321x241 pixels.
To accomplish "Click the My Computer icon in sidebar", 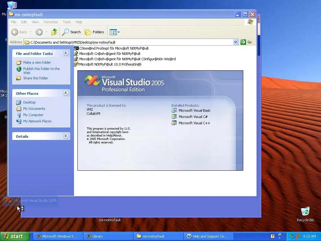I will pos(19,115).
